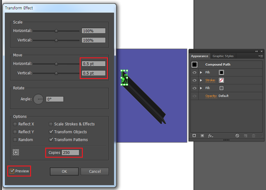This screenshot has height=190, width=266.
Task: Close the Appearance panel
Action: pos(262,51)
